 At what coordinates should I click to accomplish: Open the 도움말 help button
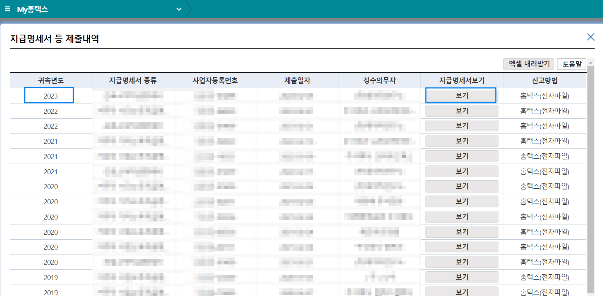tap(572, 64)
